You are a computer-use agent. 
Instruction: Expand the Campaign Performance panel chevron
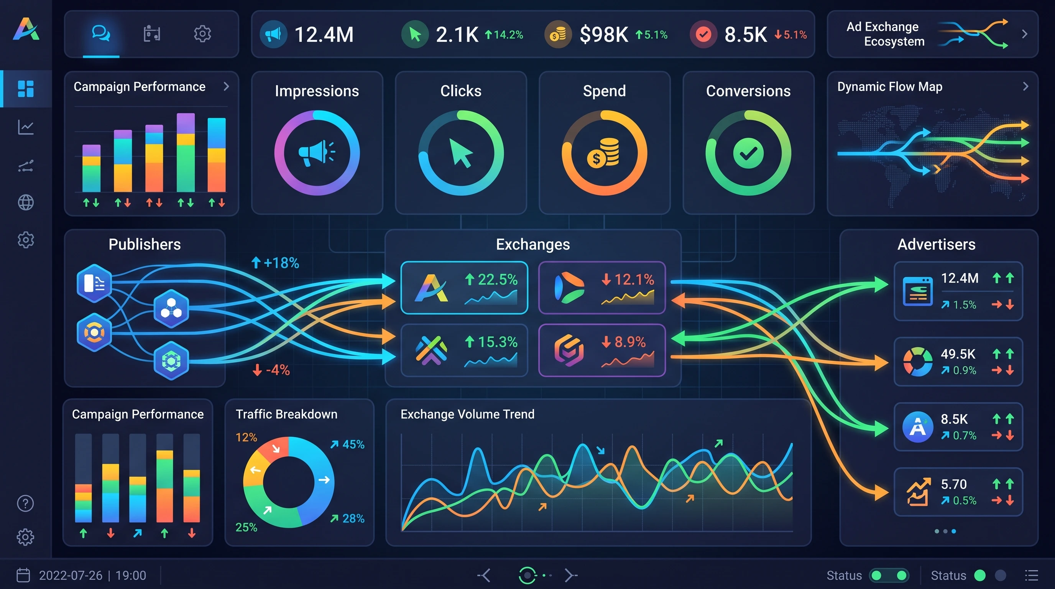(x=227, y=86)
